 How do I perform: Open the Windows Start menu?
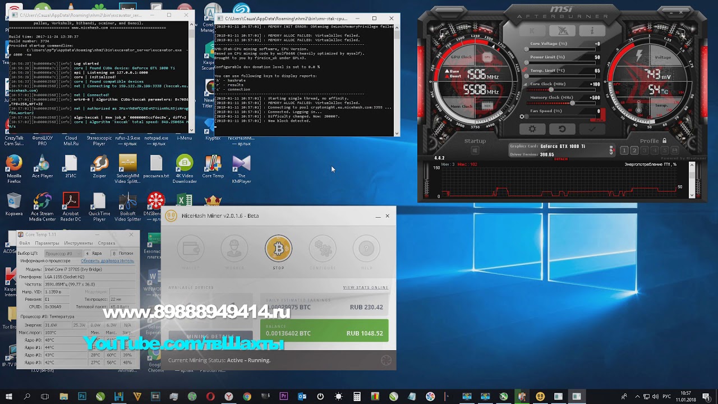10,396
